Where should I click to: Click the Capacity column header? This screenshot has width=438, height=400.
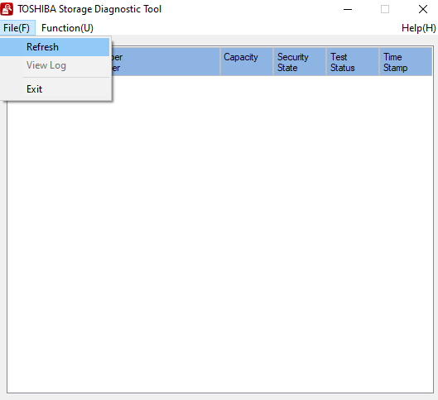247,62
